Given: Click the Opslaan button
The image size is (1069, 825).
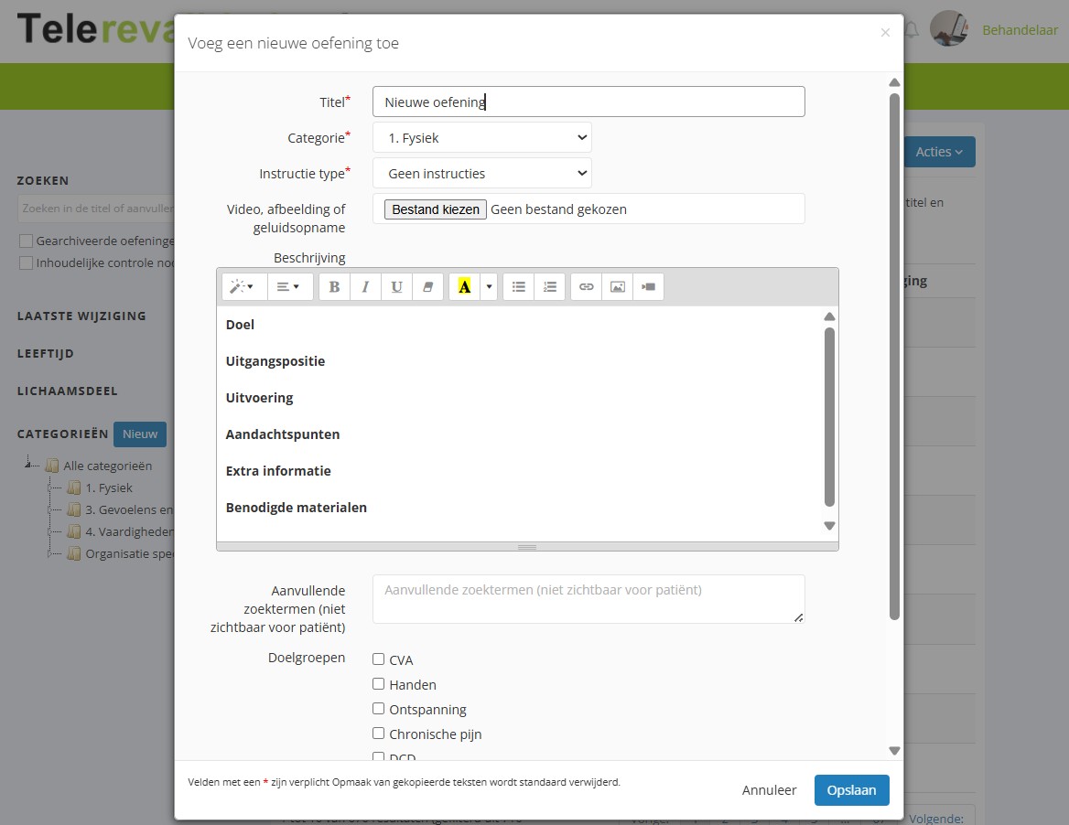Looking at the screenshot, I should [851, 790].
